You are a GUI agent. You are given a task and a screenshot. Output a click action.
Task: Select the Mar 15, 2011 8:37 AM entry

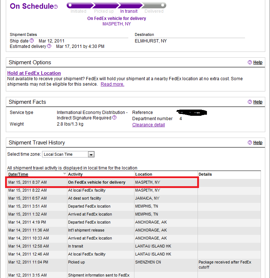[x=28, y=182]
